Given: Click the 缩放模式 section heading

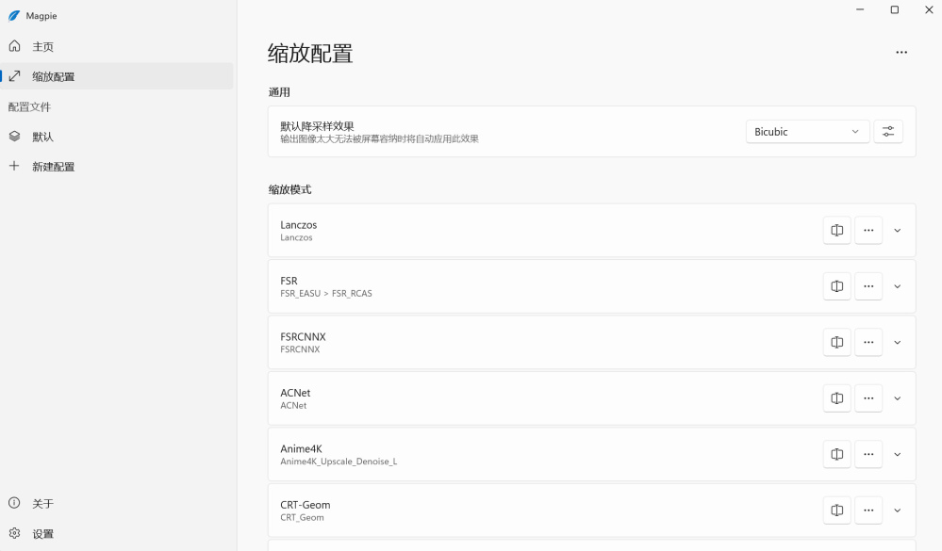Looking at the screenshot, I should point(289,189).
